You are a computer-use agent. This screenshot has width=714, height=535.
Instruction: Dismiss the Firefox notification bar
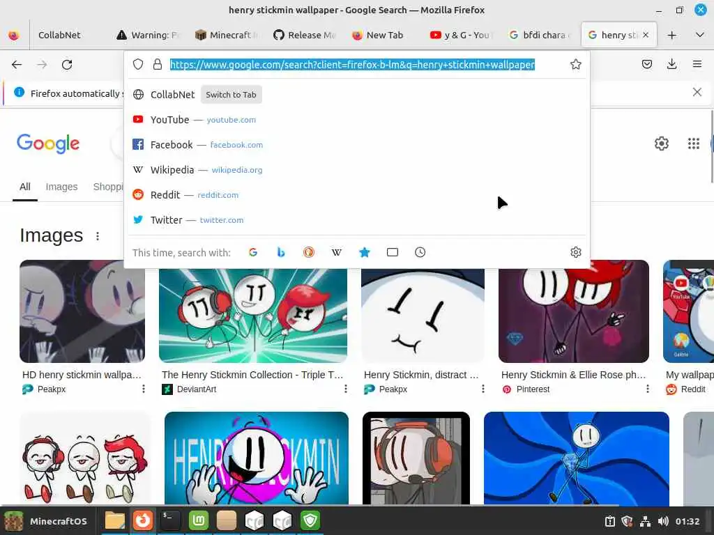(x=697, y=93)
